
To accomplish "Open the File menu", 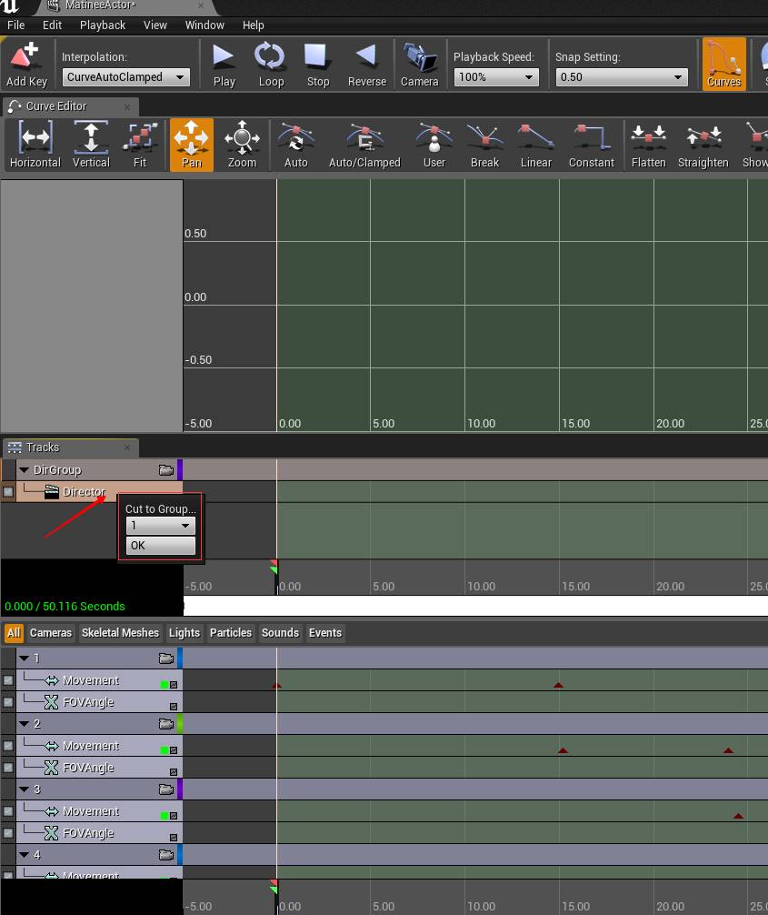I will coord(15,25).
